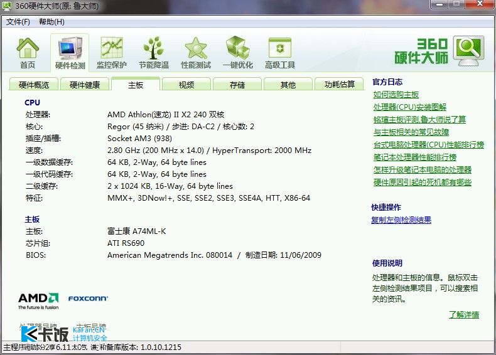The height and width of the screenshot is (355, 496).
Task: Switch to the 视频 tab
Action: [186, 85]
